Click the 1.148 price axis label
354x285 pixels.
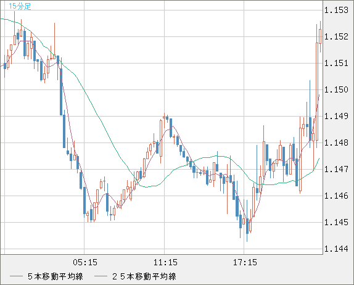(336, 142)
